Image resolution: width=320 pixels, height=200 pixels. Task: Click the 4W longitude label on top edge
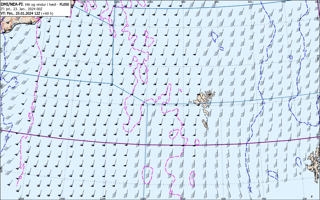pyautogui.click(x=250, y=2)
